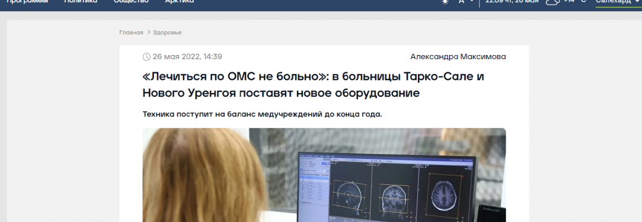Click the publication date 26 мая 2022
The width and height of the screenshot is (642, 222).
pos(177,57)
